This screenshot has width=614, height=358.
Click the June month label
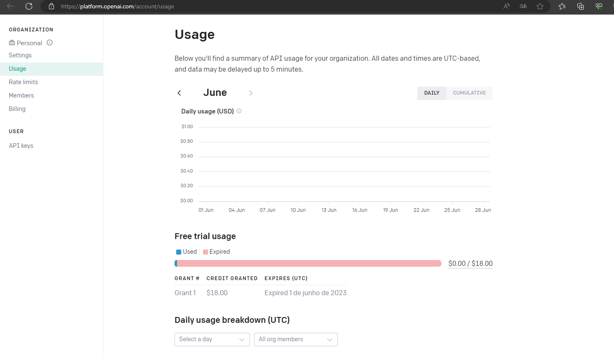(215, 93)
